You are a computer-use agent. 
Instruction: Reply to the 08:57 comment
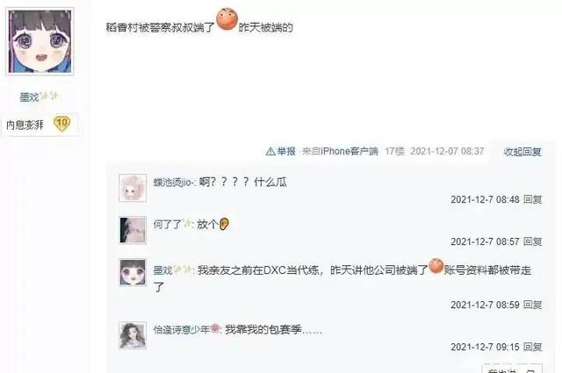(533, 241)
